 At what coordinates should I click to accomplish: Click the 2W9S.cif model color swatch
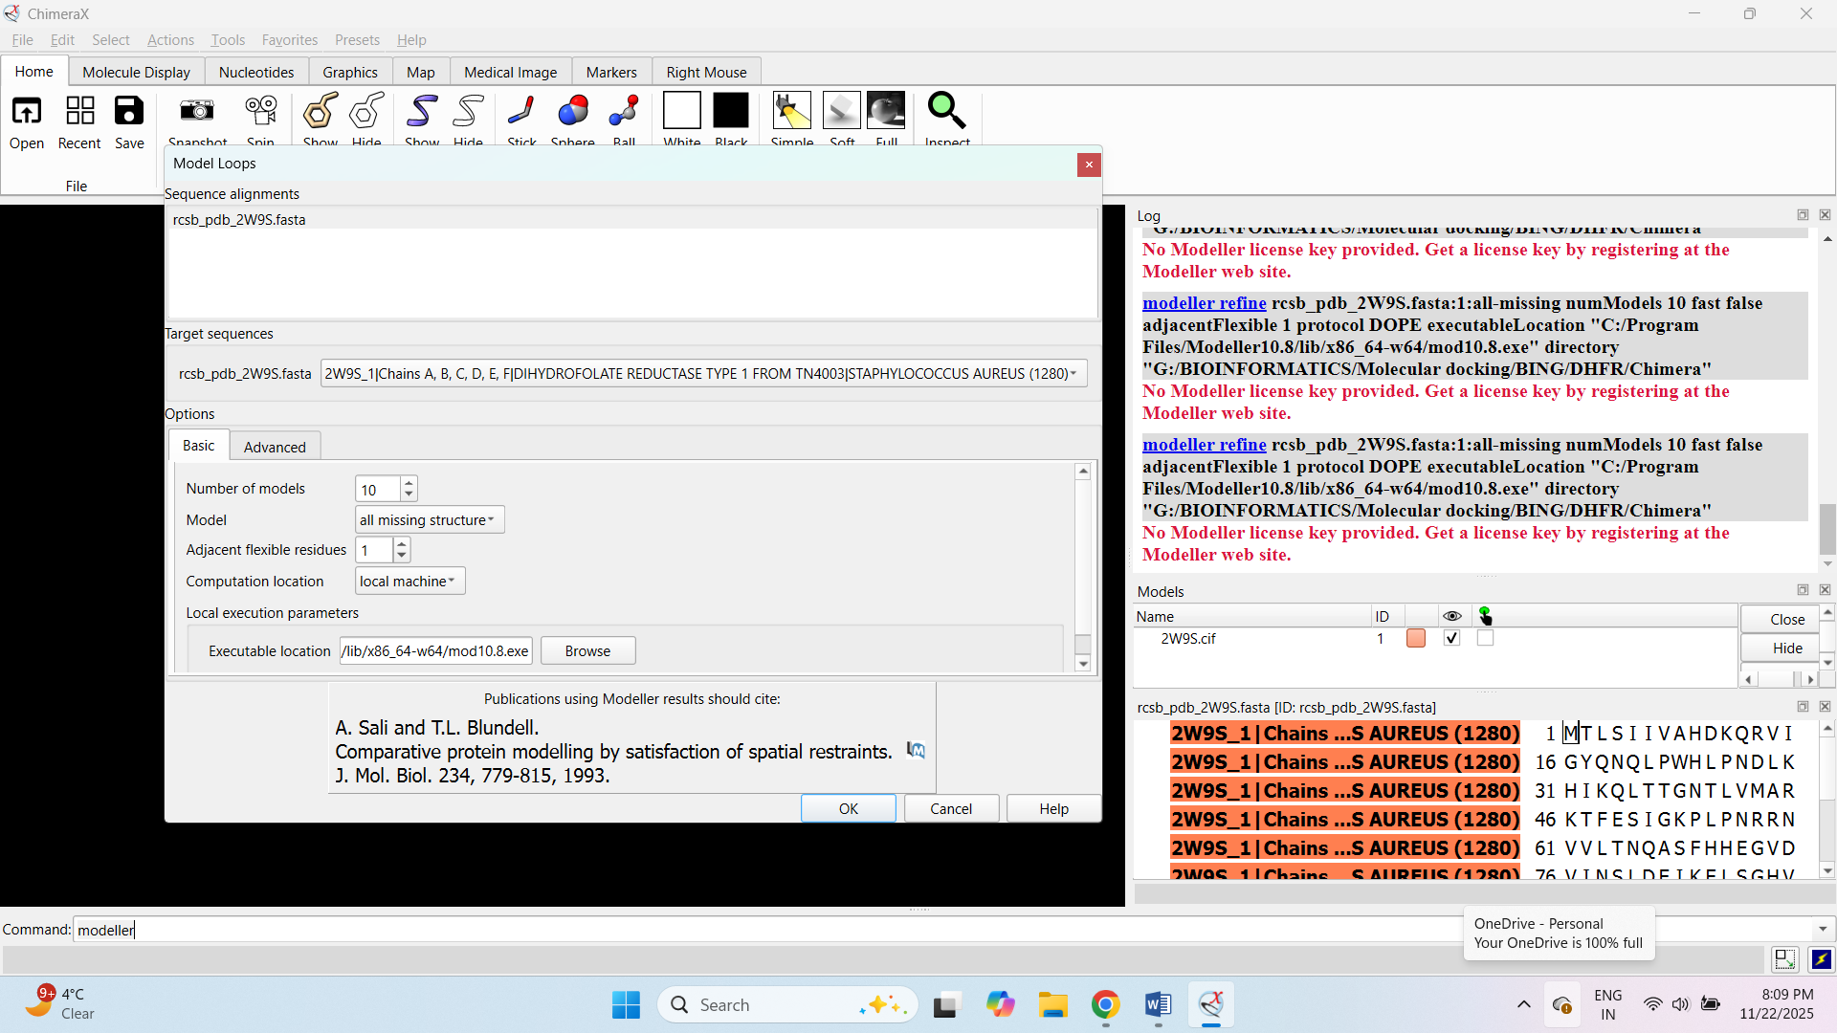[1416, 639]
